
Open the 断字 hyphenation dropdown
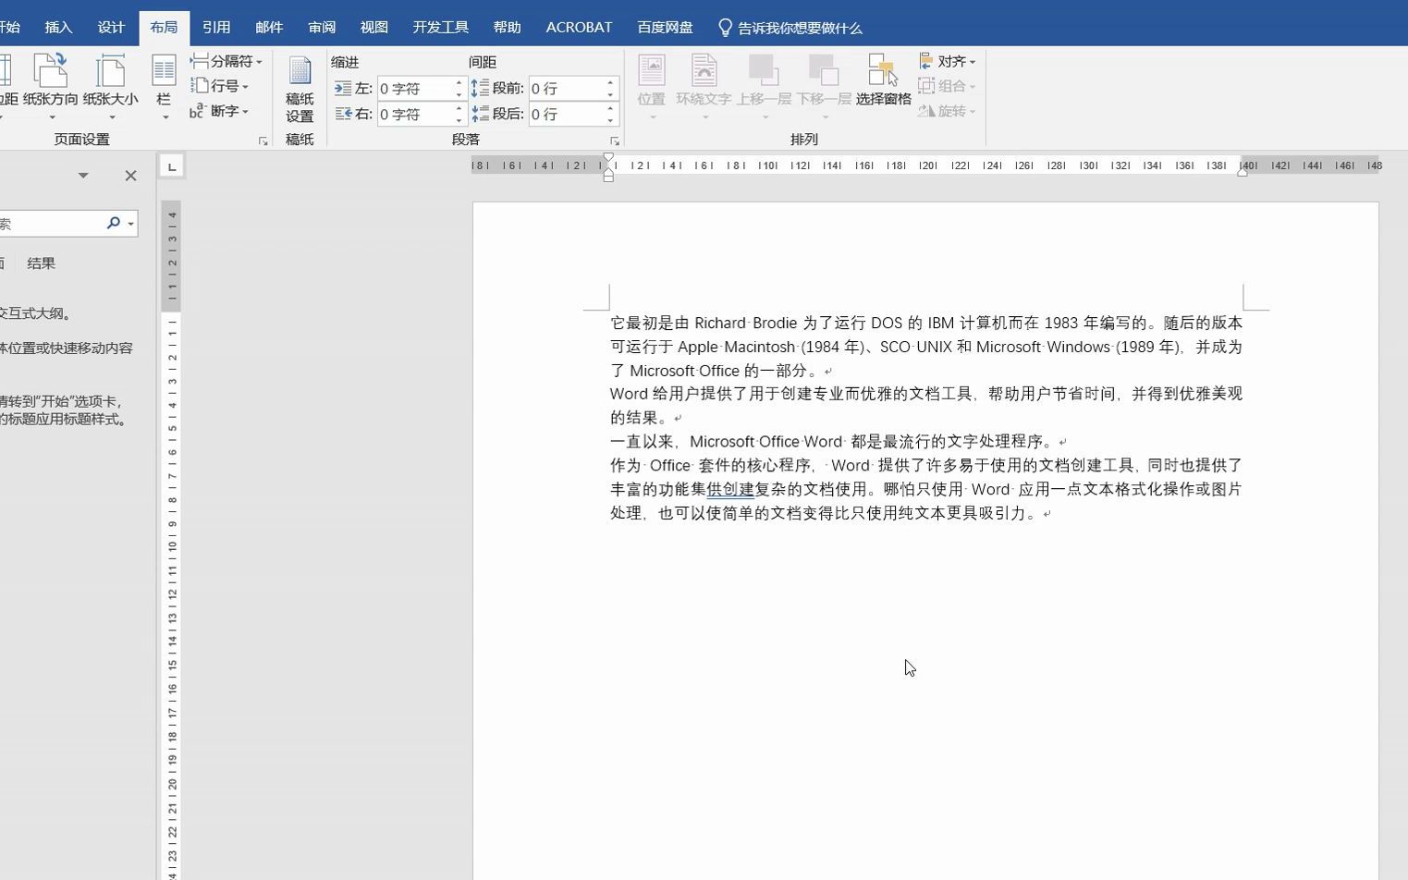[x=220, y=111]
